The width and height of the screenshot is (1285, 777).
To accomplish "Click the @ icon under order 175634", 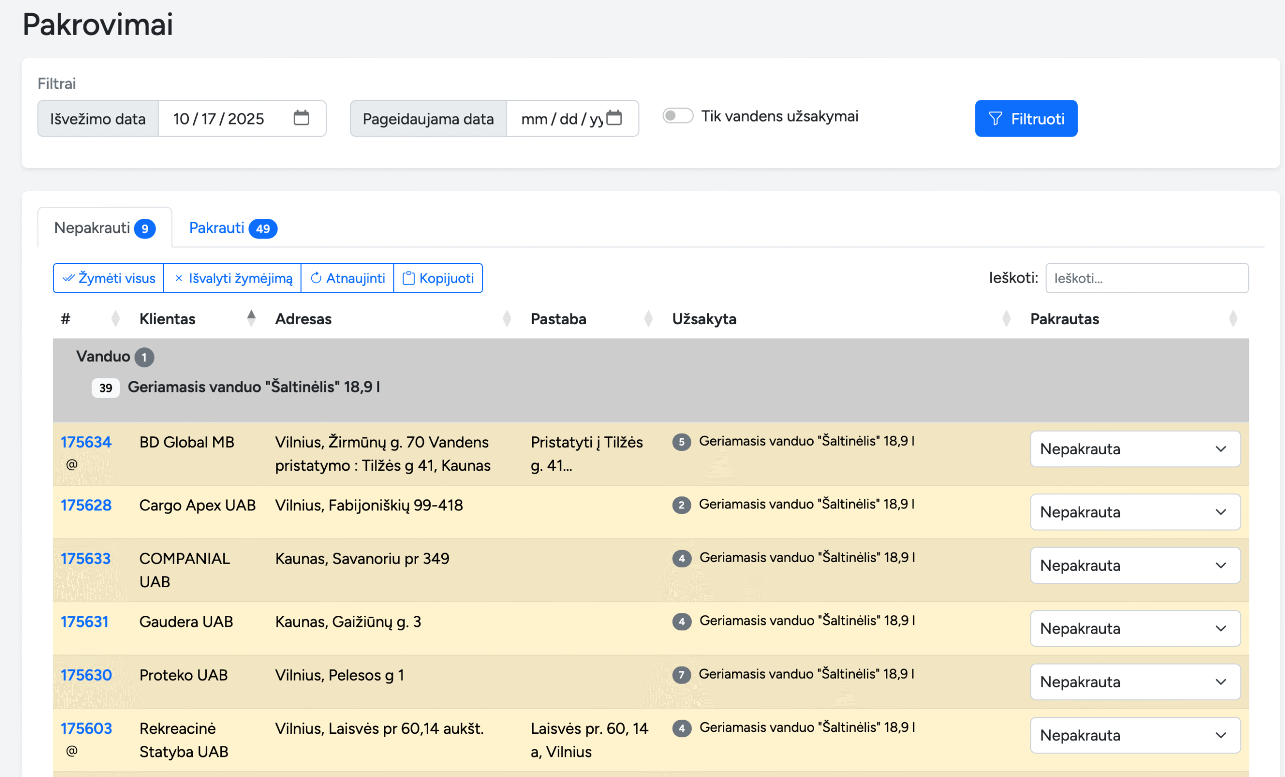I will click(x=72, y=464).
